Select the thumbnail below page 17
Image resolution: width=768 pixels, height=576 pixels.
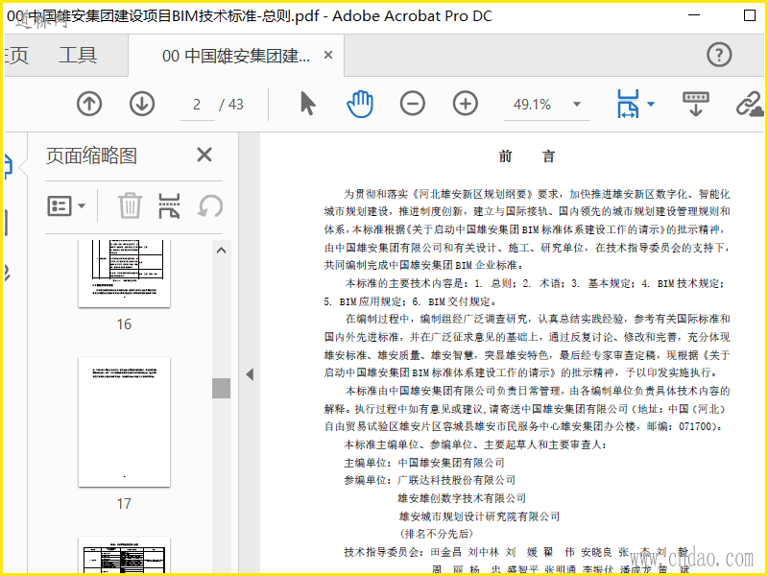(124, 555)
